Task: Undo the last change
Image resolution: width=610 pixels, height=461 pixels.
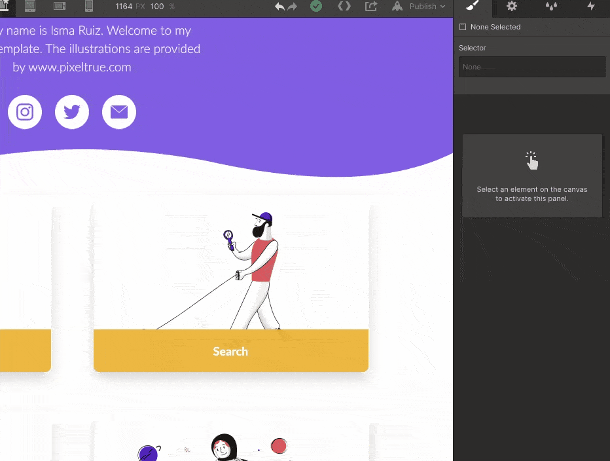Action: tap(279, 7)
